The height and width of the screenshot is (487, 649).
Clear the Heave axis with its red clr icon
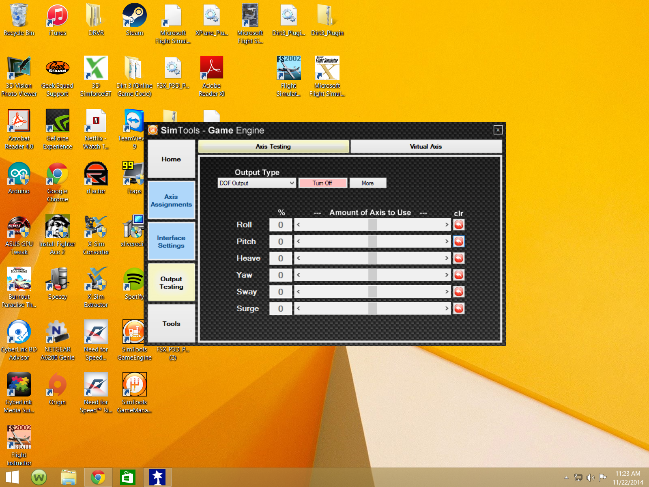[459, 258]
